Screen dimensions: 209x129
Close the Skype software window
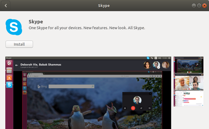tap(204, 6)
